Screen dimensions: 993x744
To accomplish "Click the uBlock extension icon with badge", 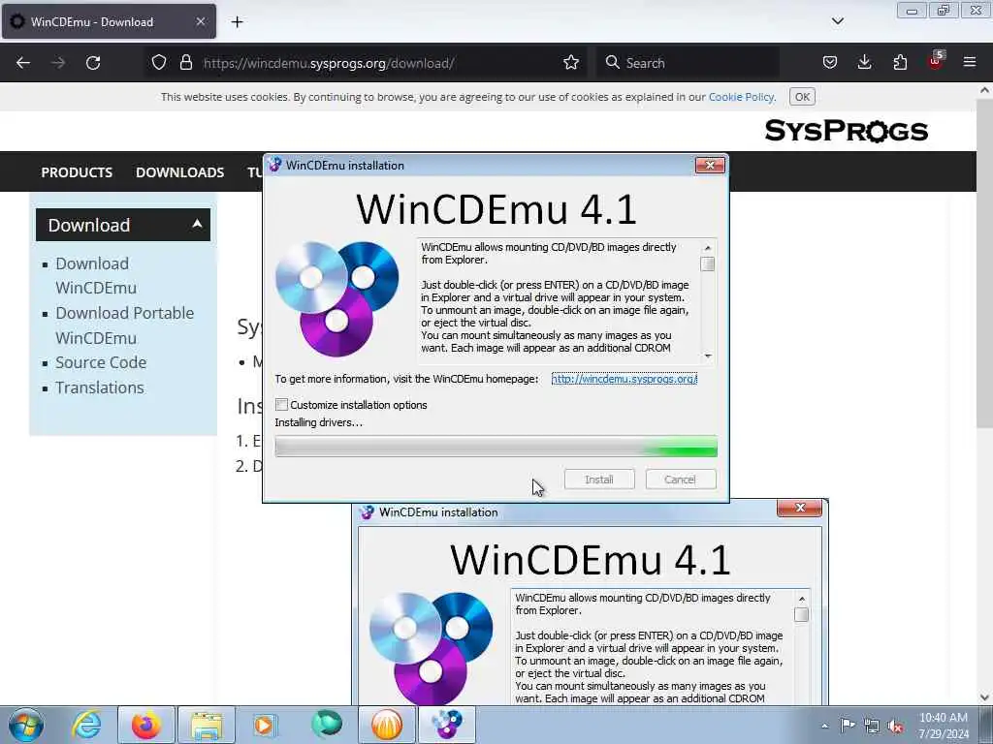I will click(x=936, y=61).
